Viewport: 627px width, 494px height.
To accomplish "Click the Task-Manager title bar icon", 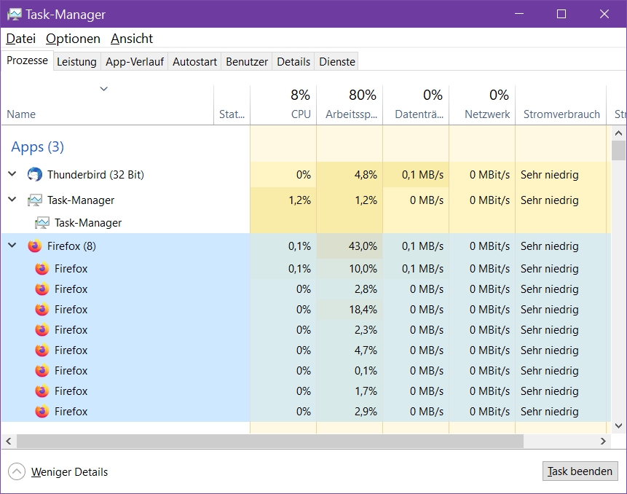I will (14, 14).
